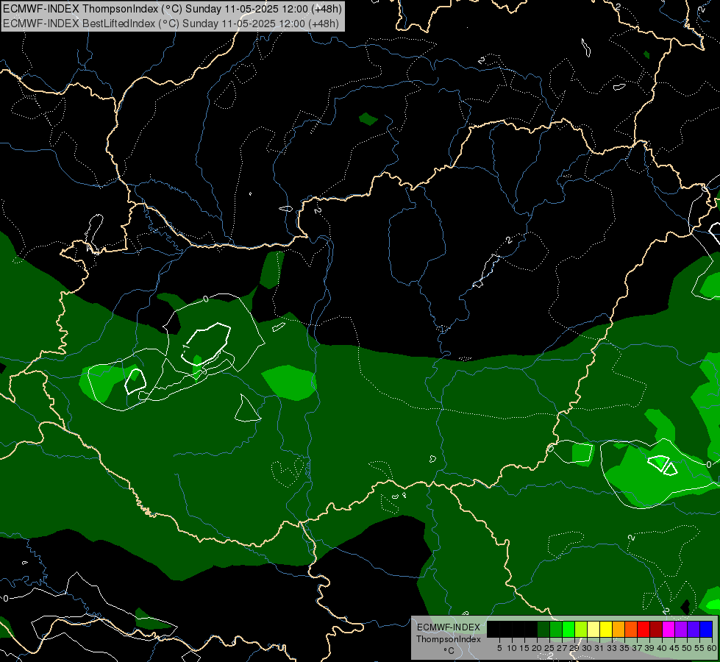Click legend tick value 25

549,648
